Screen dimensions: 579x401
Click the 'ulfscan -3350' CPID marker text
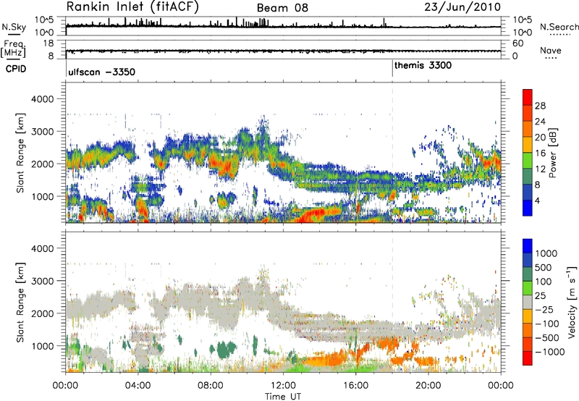[101, 72]
